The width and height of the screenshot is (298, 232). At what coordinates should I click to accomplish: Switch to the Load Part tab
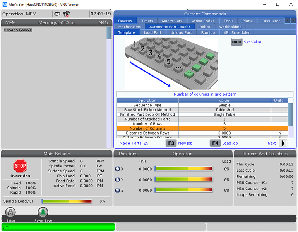pyautogui.click(x=152, y=33)
